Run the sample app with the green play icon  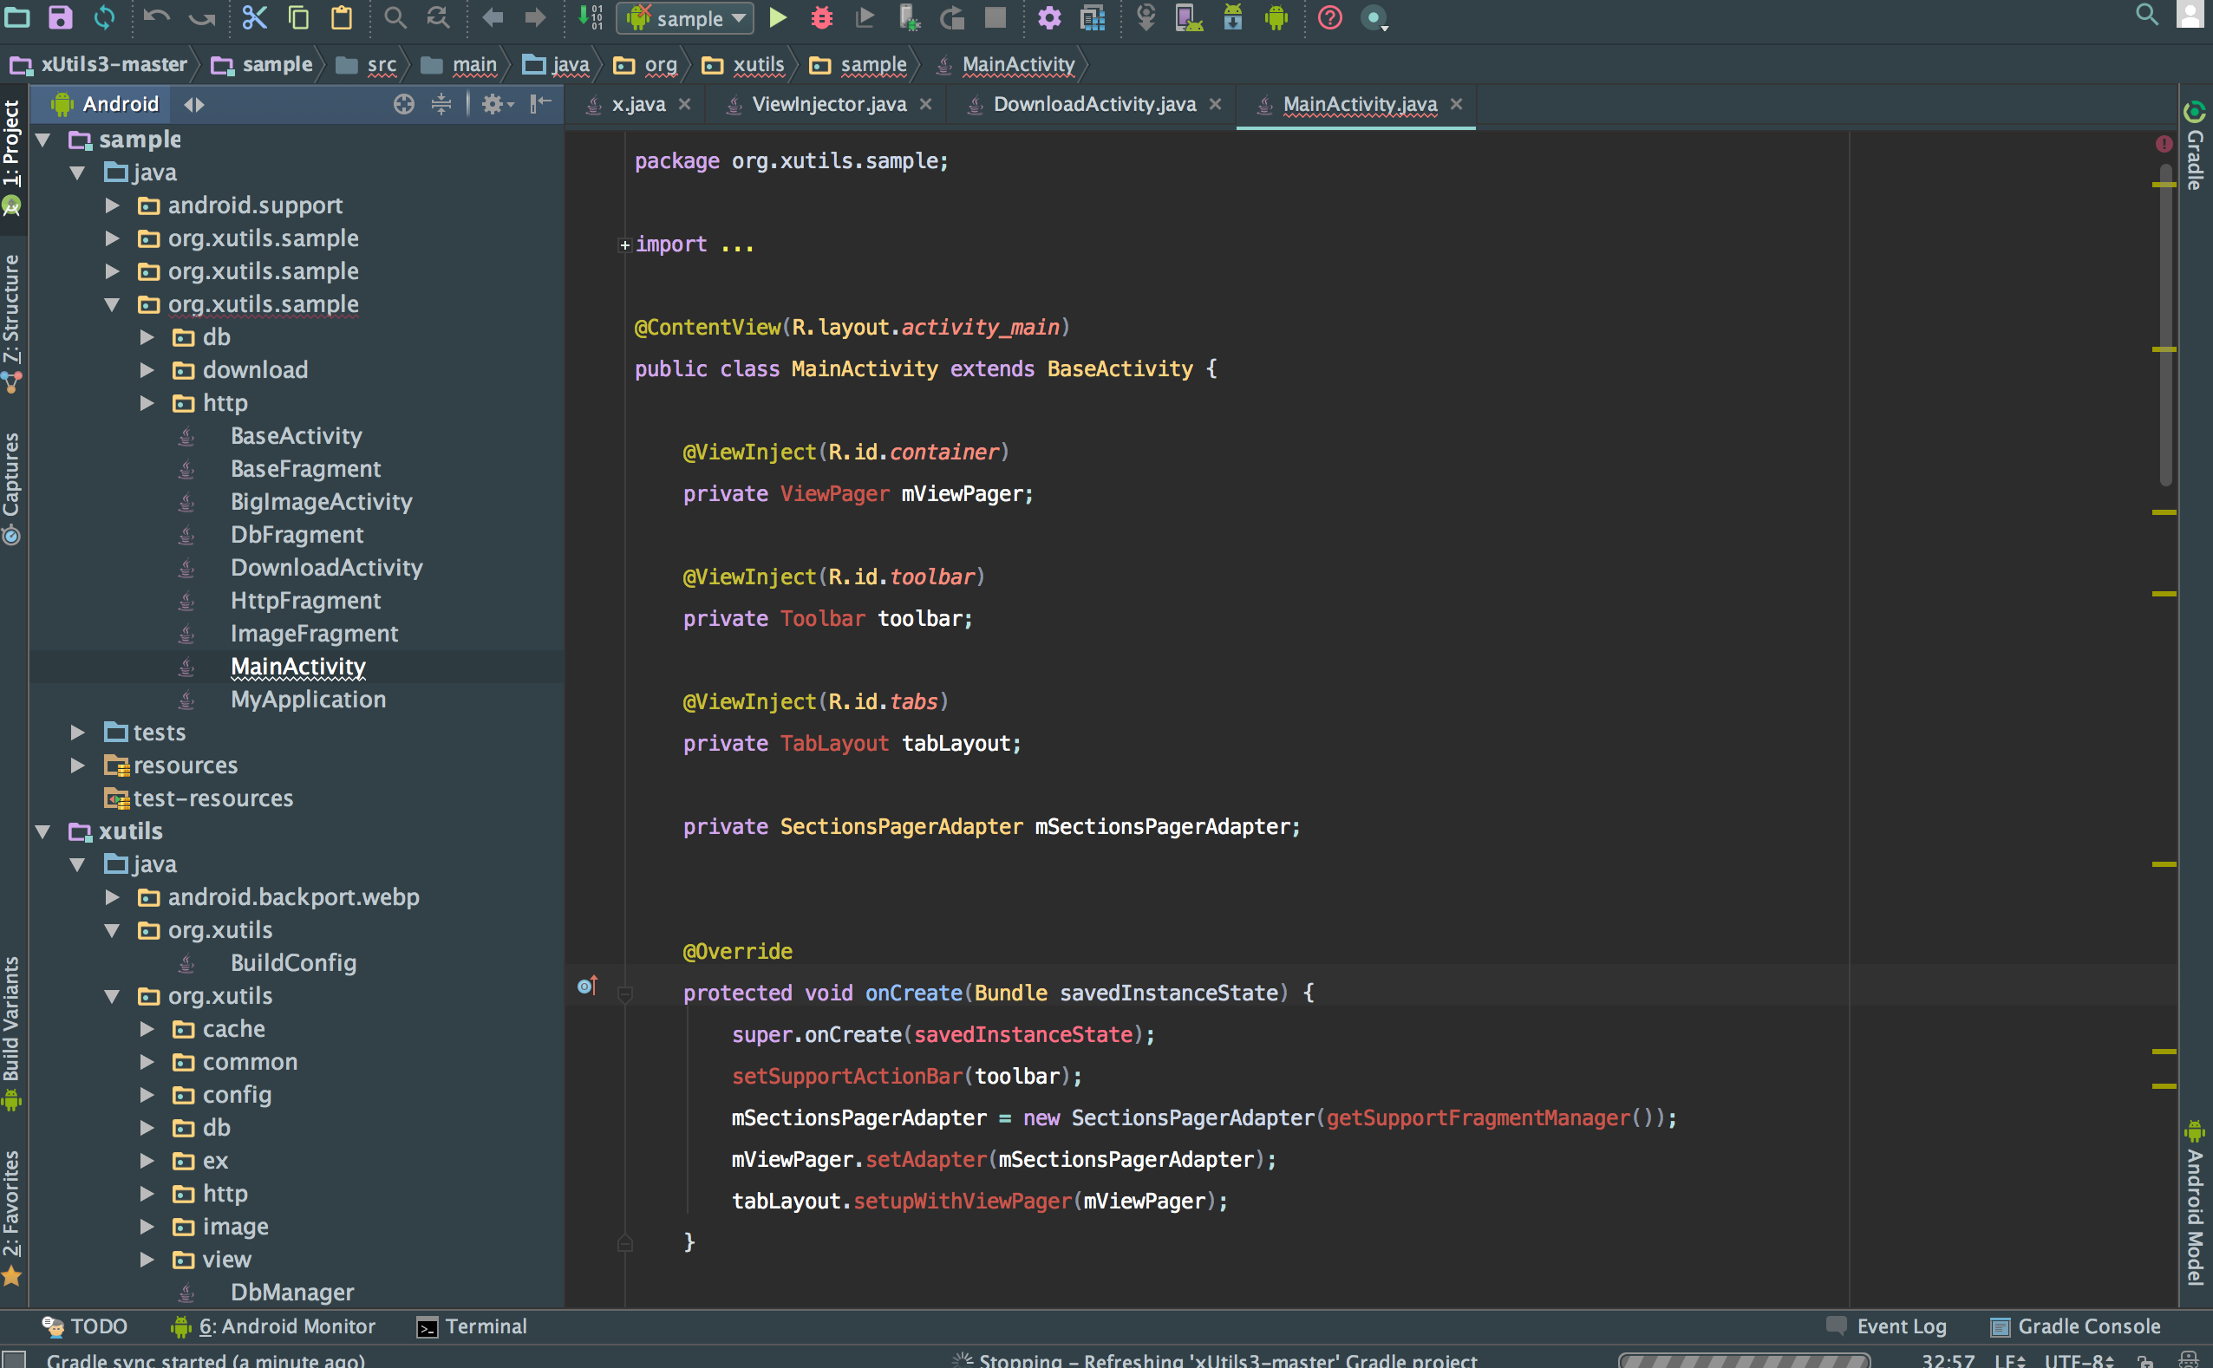pos(778,17)
